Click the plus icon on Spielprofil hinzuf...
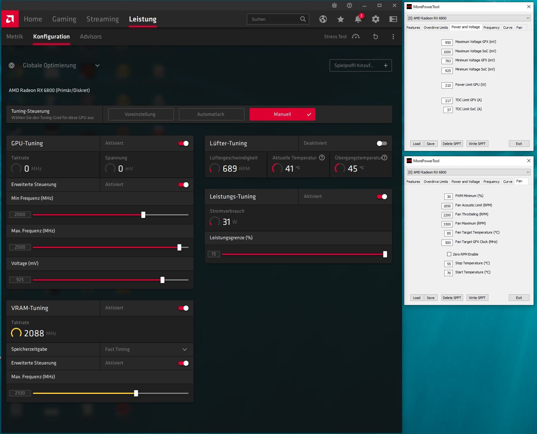 [386, 65]
